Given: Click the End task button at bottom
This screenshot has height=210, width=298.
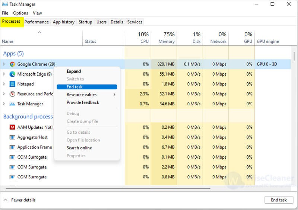Looking at the screenshot, I should 279,200.
